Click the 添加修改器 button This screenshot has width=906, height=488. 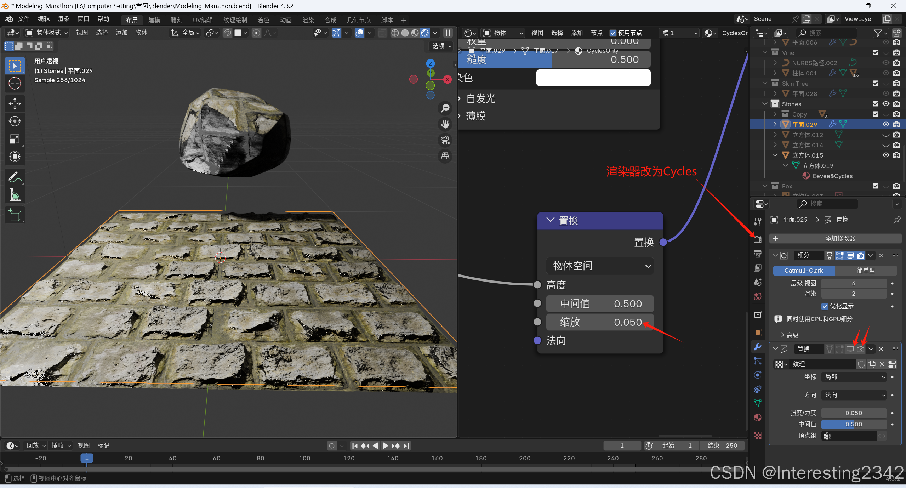coord(836,238)
